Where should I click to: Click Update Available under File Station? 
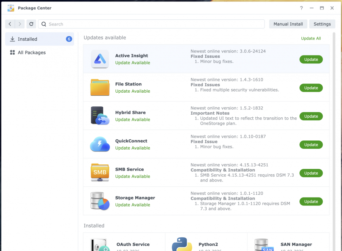coord(133,91)
